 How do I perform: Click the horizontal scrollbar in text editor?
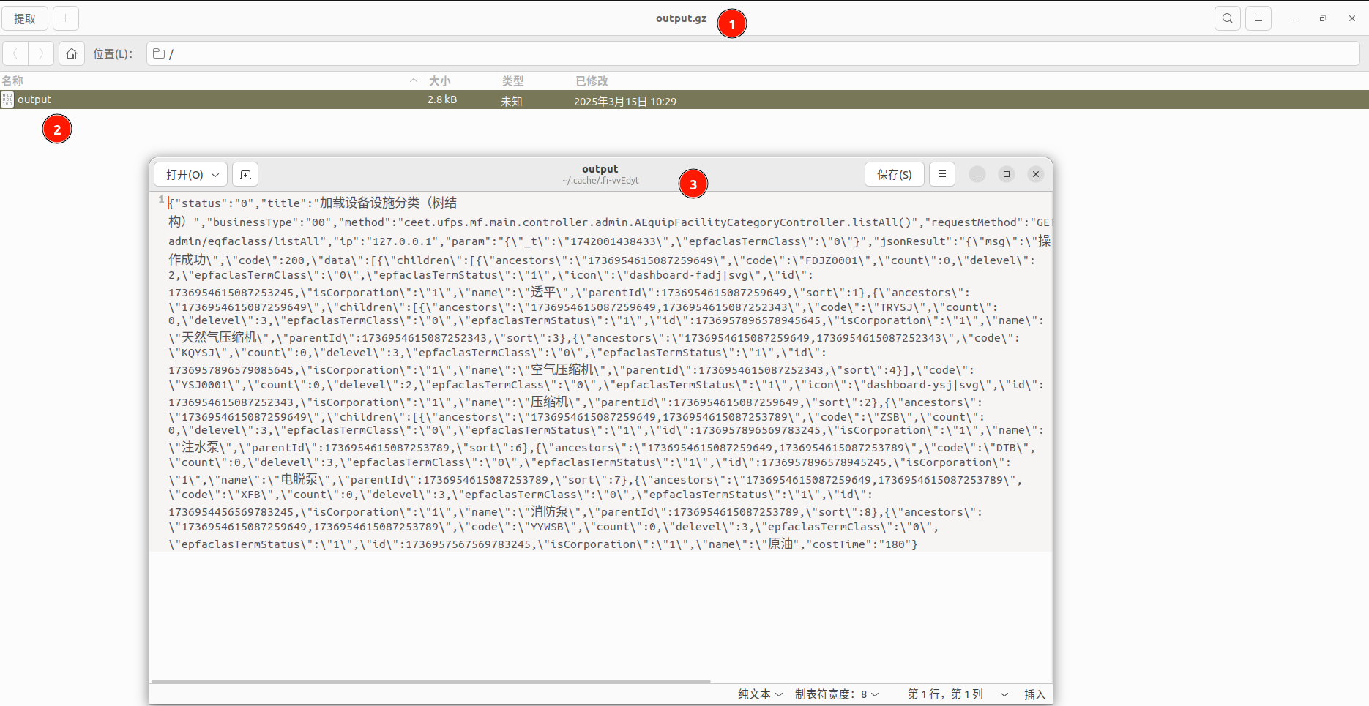click(431, 681)
